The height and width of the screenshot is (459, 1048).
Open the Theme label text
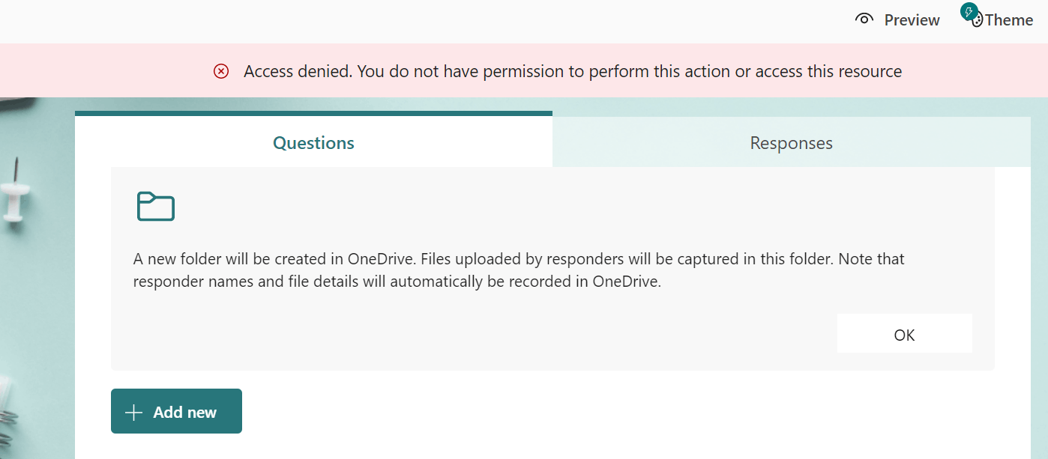coord(1009,20)
